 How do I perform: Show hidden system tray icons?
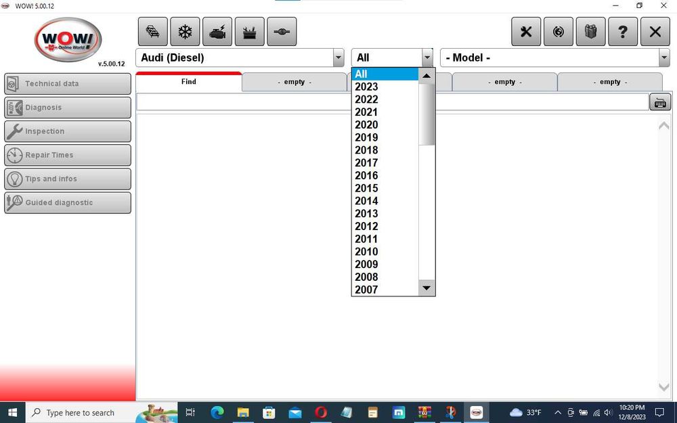pyautogui.click(x=557, y=413)
